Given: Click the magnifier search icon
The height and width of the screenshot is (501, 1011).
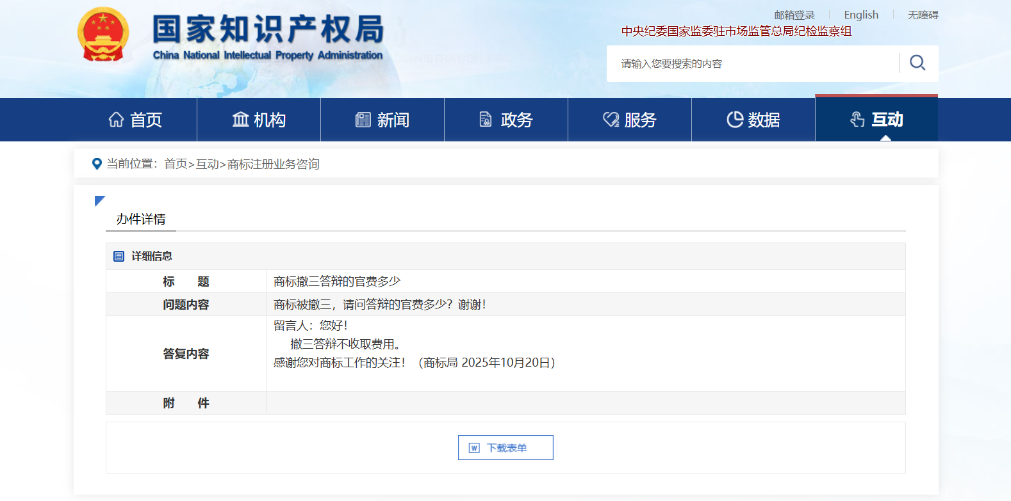Looking at the screenshot, I should pyautogui.click(x=917, y=63).
